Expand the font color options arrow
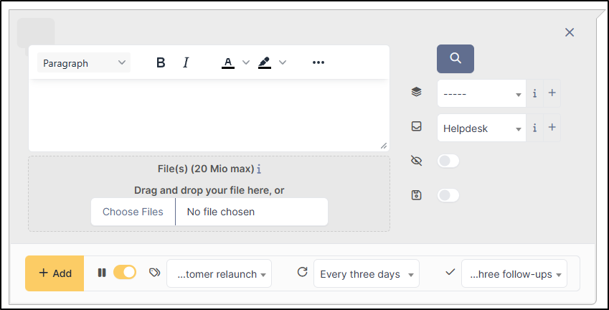The width and height of the screenshot is (609, 310). pos(246,63)
